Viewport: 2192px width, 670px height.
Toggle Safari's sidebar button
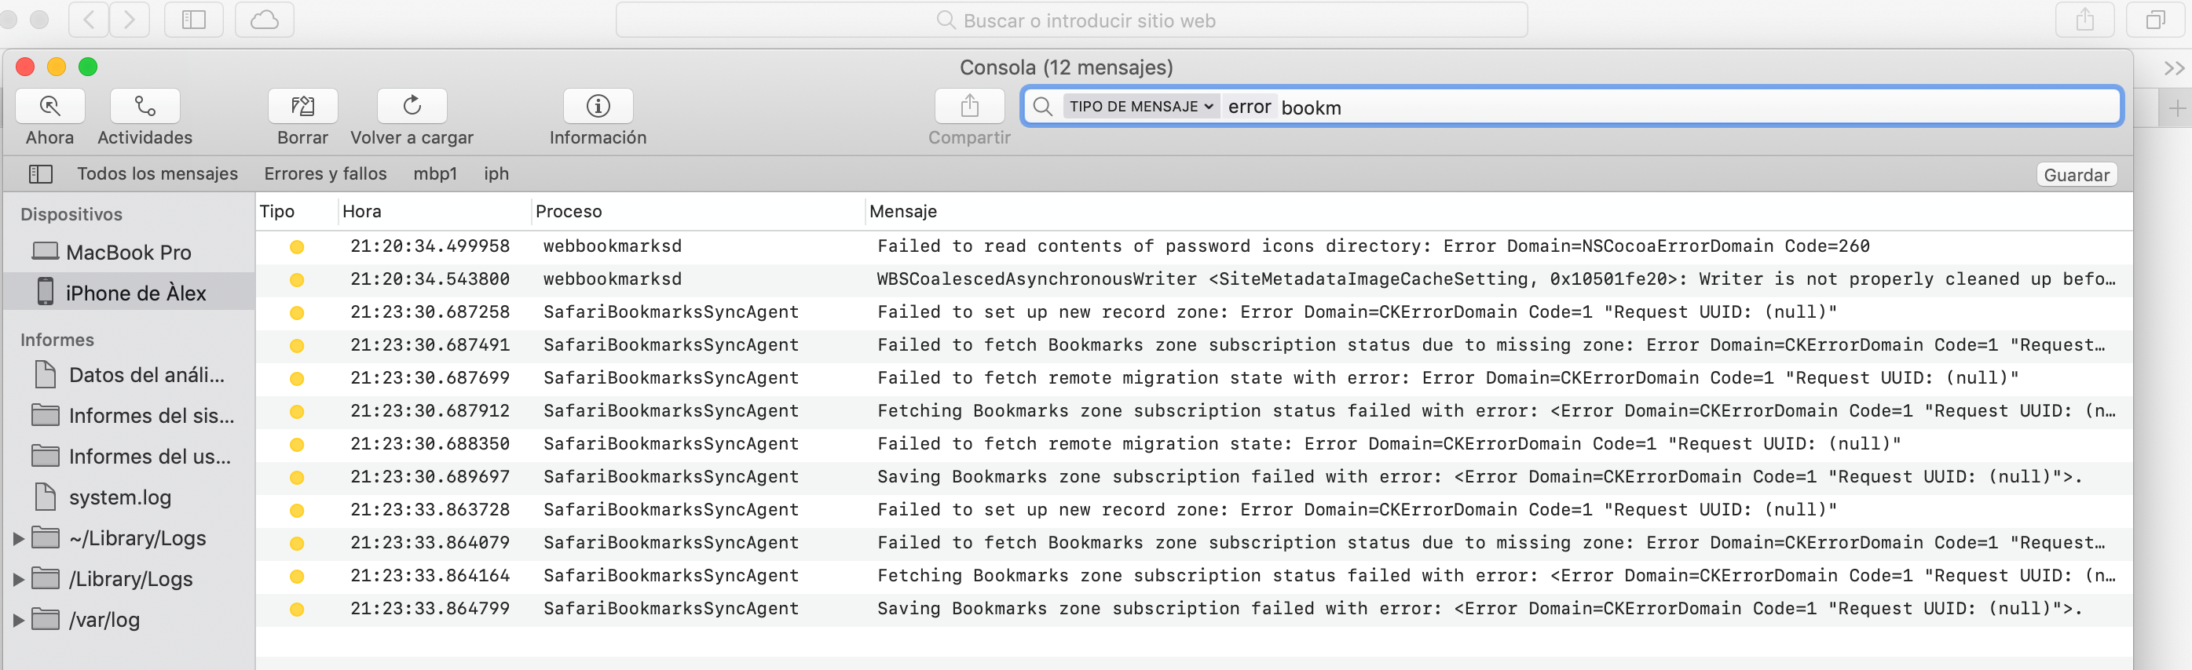[x=193, y=20]
